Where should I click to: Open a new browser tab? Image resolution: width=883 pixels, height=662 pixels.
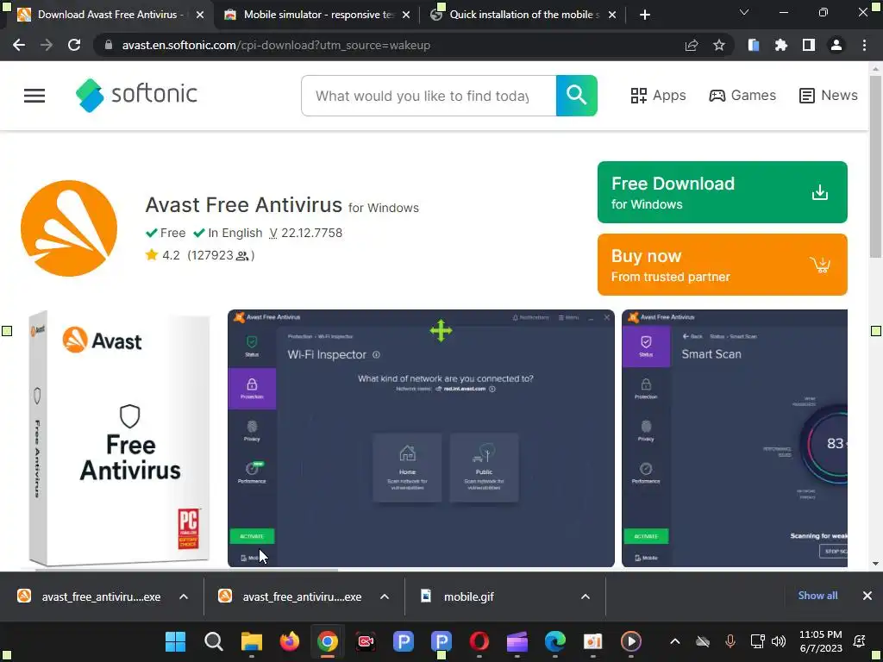645,15
